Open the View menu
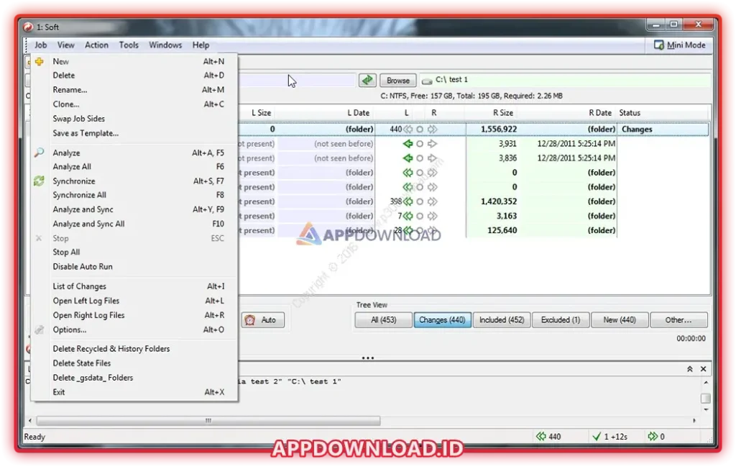Viewport: 736px width, 467px height. pos(66,45)
